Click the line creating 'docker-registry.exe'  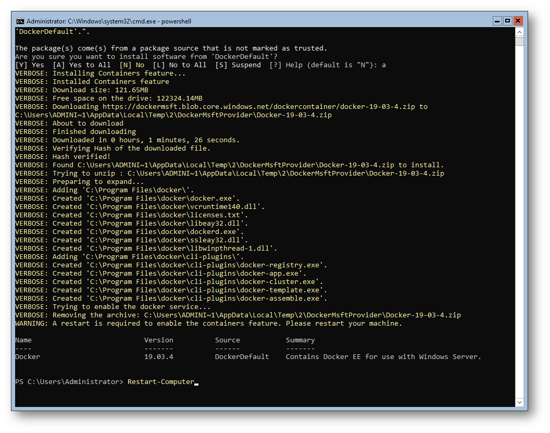pos(171,265)
